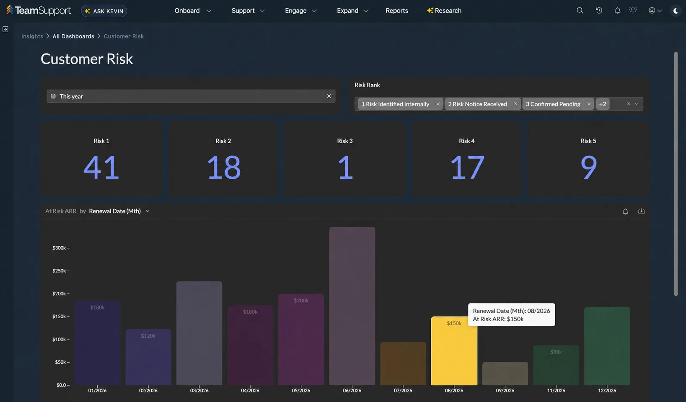Select the tallest 06/2026 bar
686x402 pixels.
352,306
